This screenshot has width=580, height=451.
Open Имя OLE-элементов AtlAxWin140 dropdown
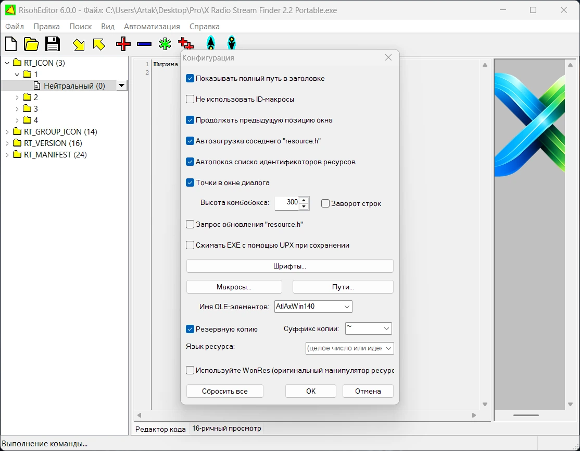[313, 306]
